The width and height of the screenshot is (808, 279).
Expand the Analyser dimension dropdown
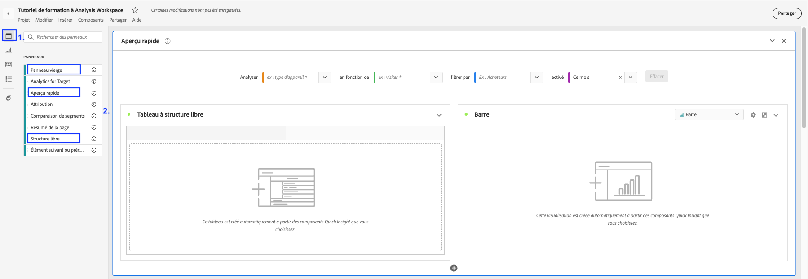click(x=325, y=78)
